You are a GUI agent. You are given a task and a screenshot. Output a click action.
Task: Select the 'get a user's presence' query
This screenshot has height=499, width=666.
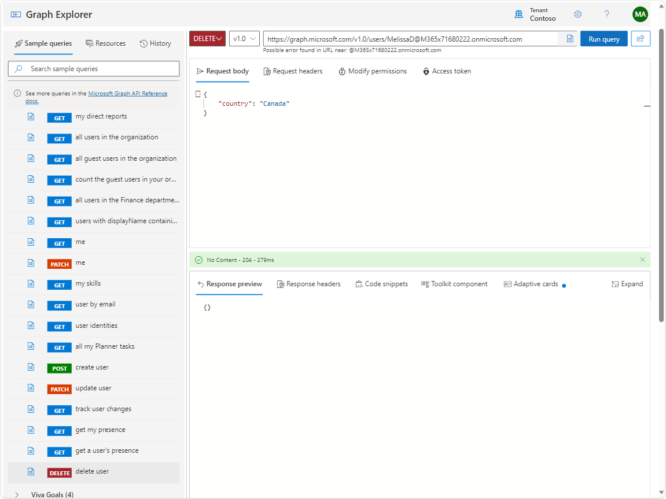[93, 452]
